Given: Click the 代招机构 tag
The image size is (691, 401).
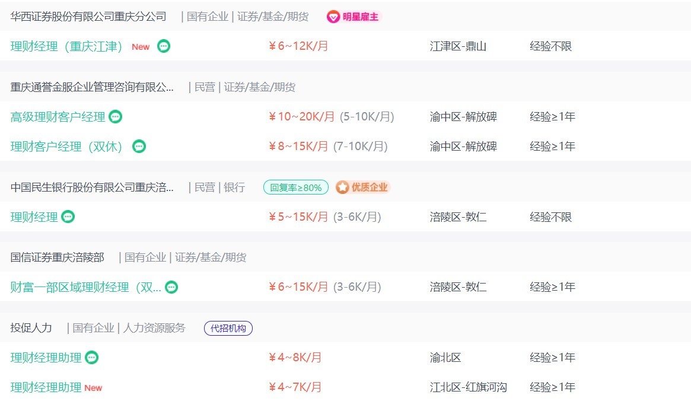Looking at the screenshot, I should pyautogui.click(x=228, y=328).
